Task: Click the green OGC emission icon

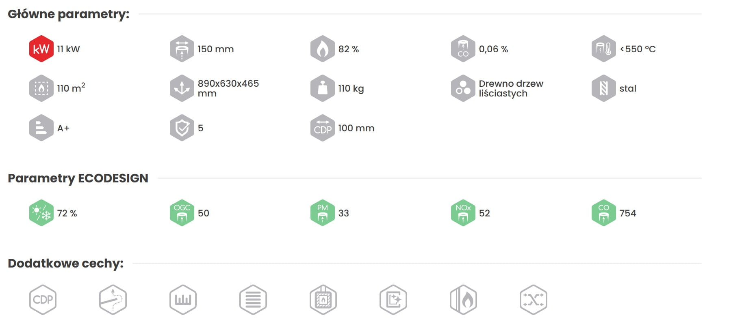Action: tap(182, 213)
